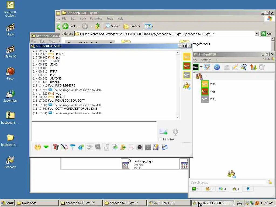Select user VM6 in the h group
Viewport: 276px width, 207px height.
click(212, 92)
